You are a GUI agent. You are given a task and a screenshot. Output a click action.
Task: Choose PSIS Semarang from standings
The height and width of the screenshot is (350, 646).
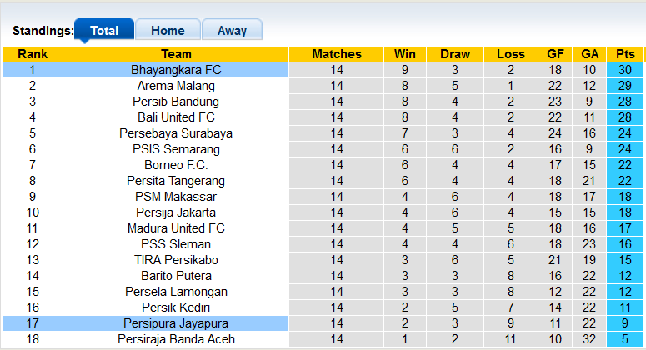176,149
